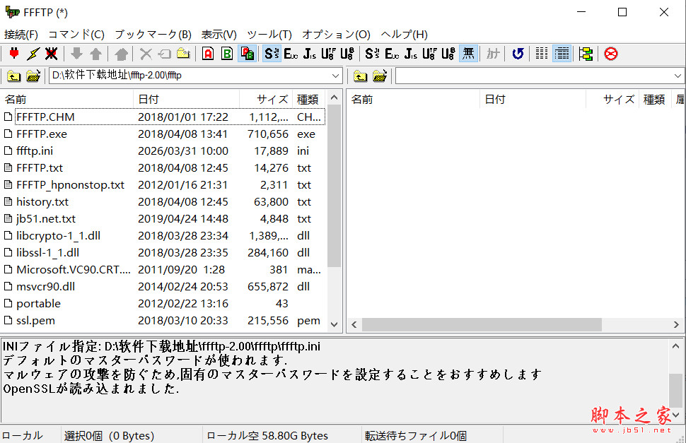Go to parent folder in local pane
Screen dimensions: 686x443
pyautogui.click(x=13, y=76)
